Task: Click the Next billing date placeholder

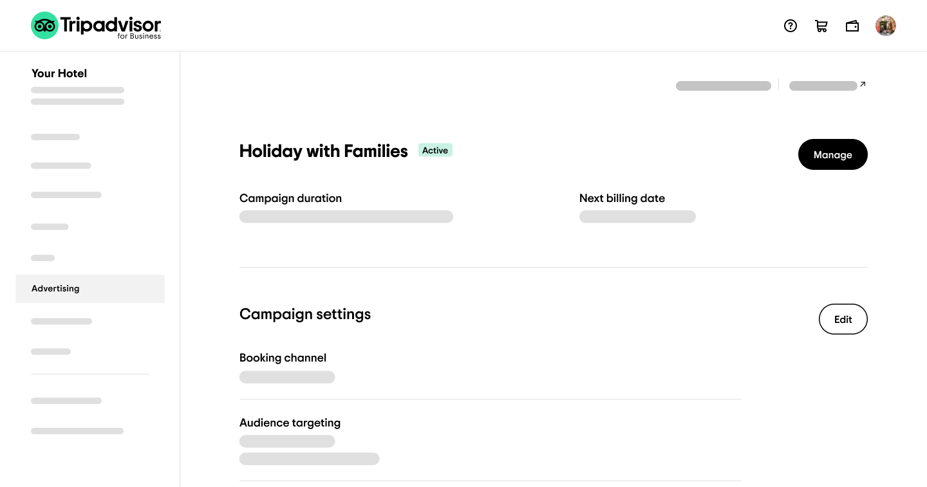Action: point(637,216)
